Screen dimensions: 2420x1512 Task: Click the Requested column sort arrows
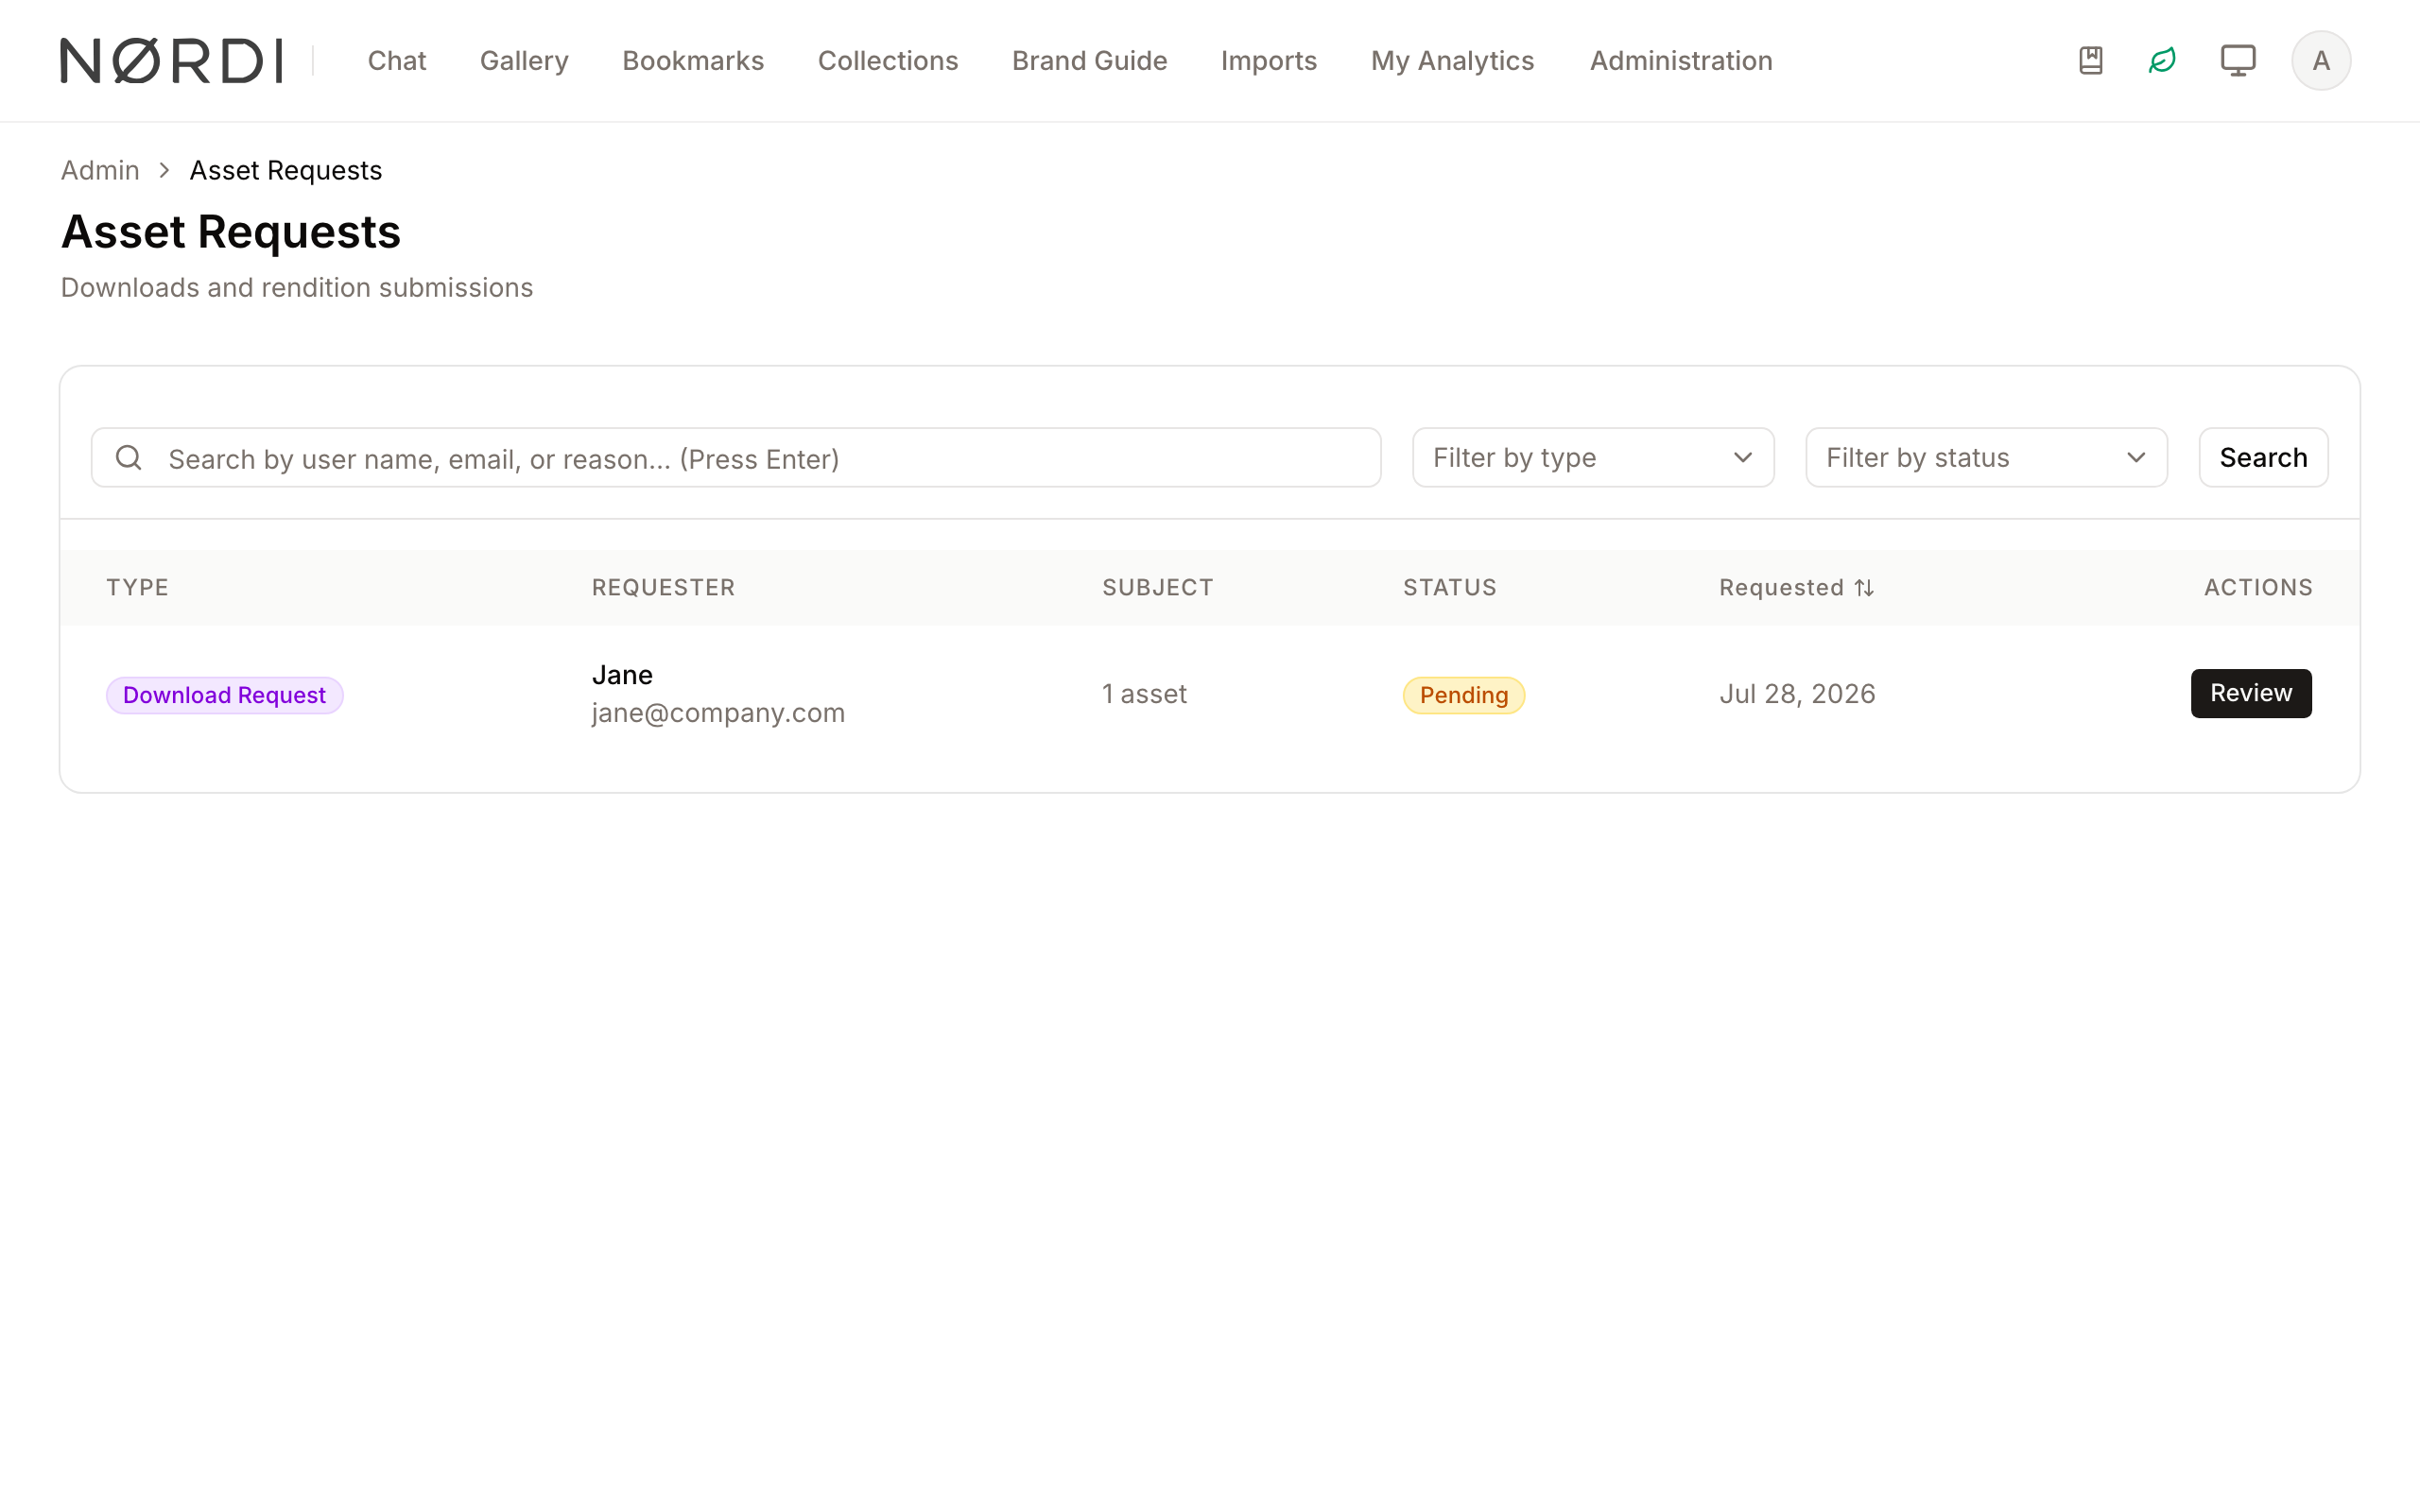click(1864, 588)
